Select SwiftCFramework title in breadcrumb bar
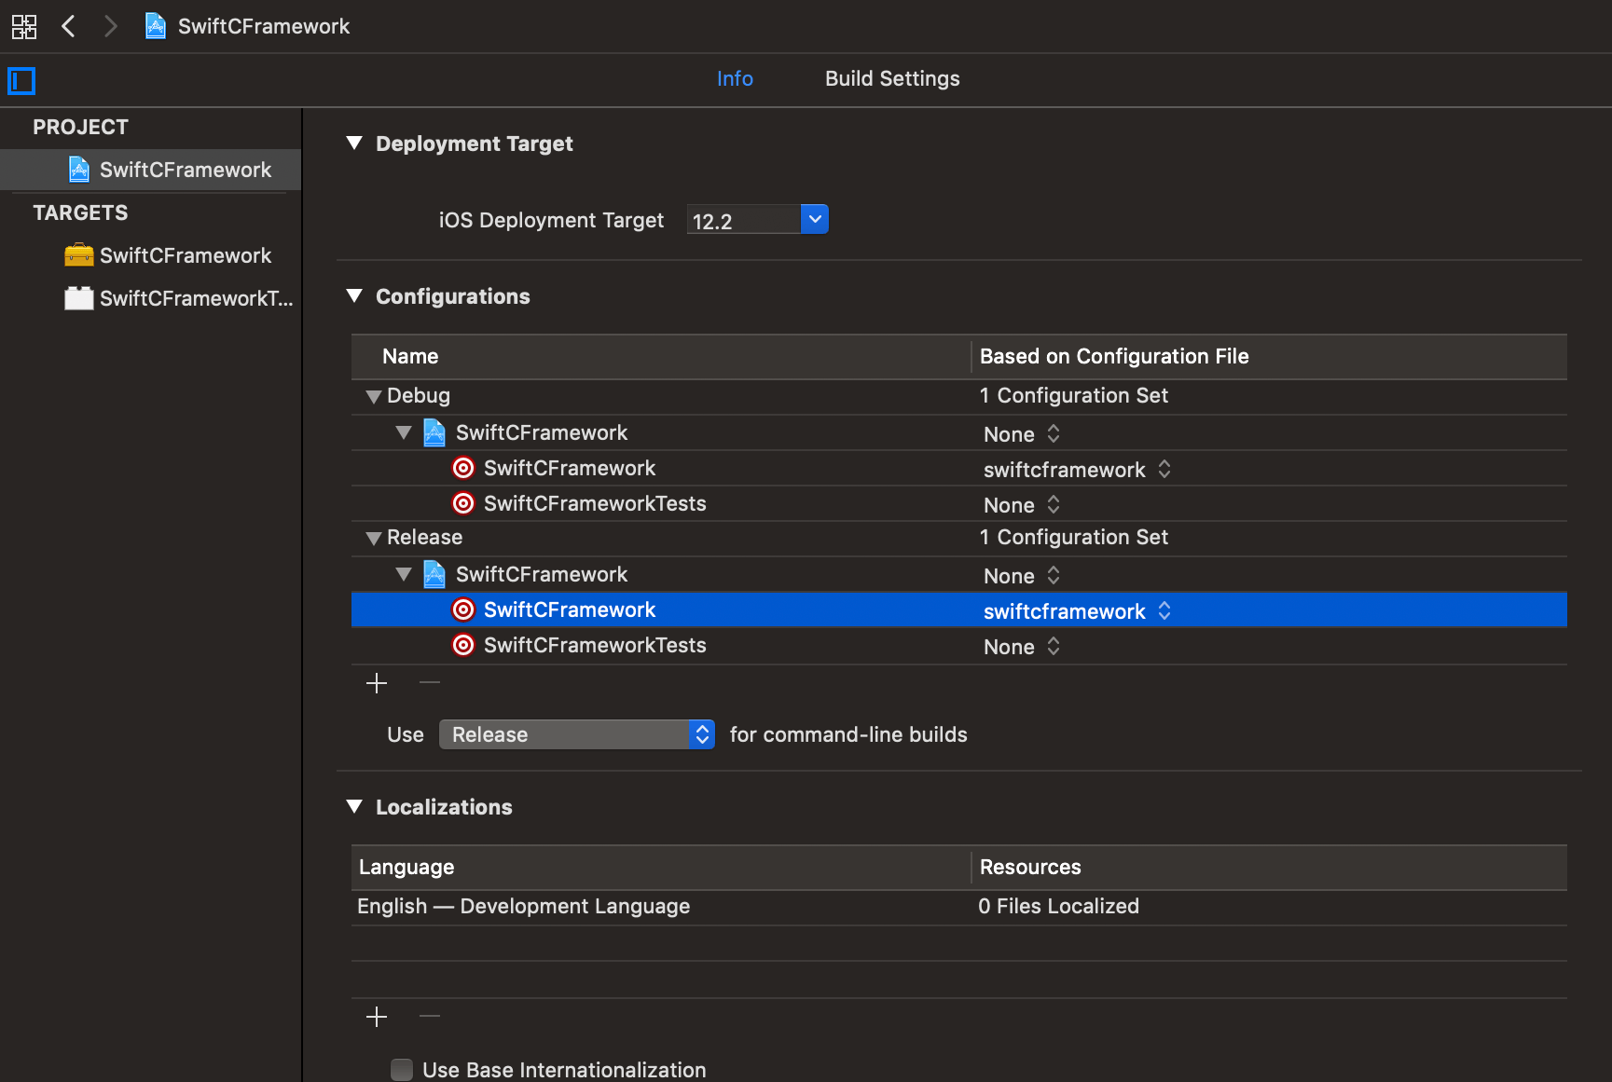The image size is (1612, 1082). coord(264,26)
